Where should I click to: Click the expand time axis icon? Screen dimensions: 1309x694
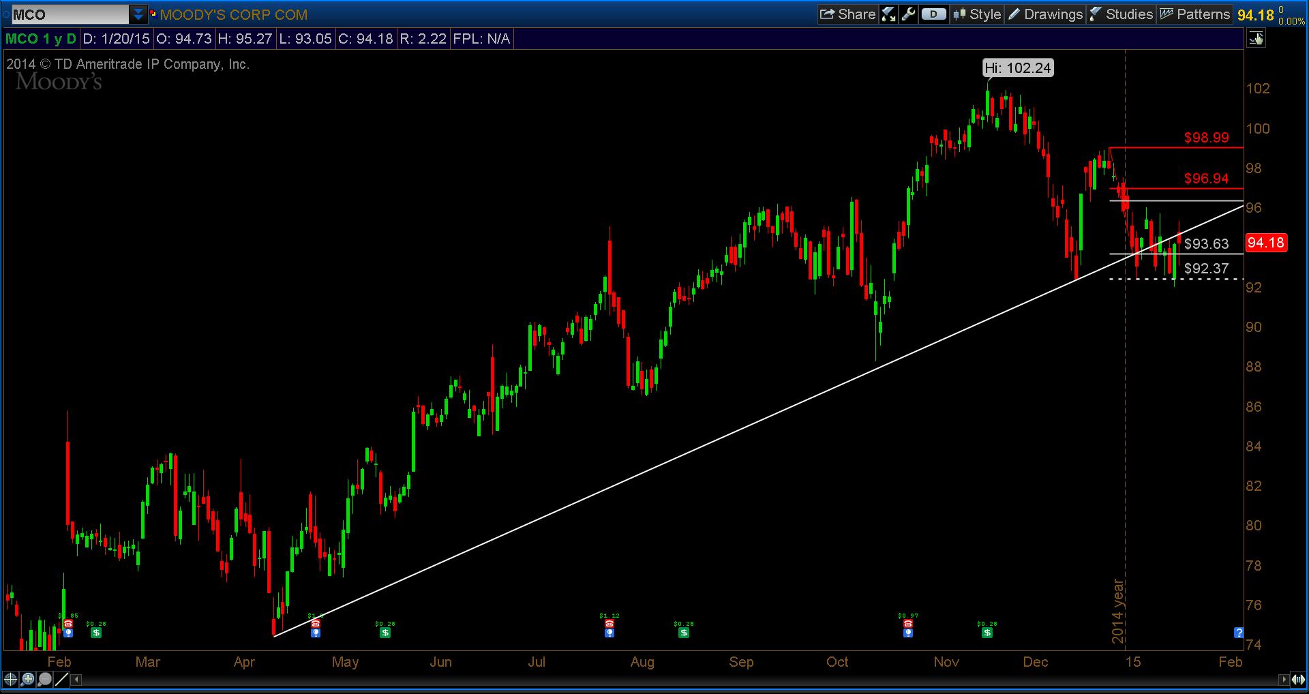pos(1297,680)
